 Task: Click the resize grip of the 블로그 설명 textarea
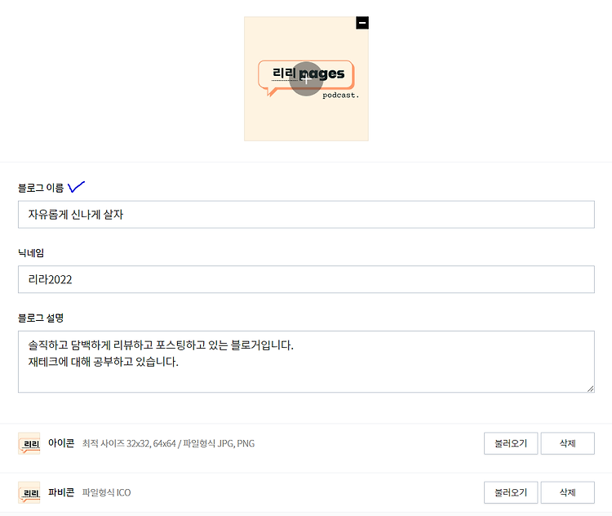(591, 389)
